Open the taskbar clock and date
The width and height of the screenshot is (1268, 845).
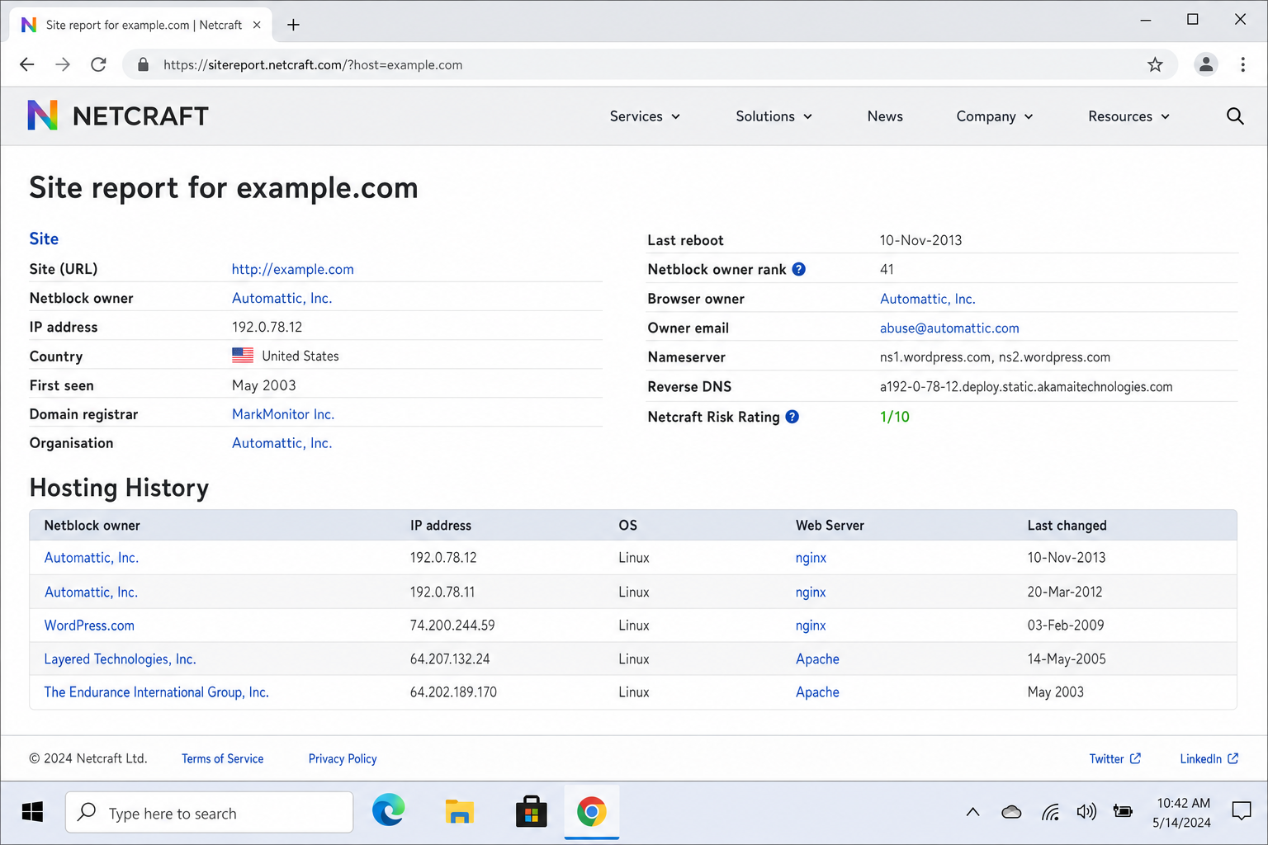[x=1182, y=813]
